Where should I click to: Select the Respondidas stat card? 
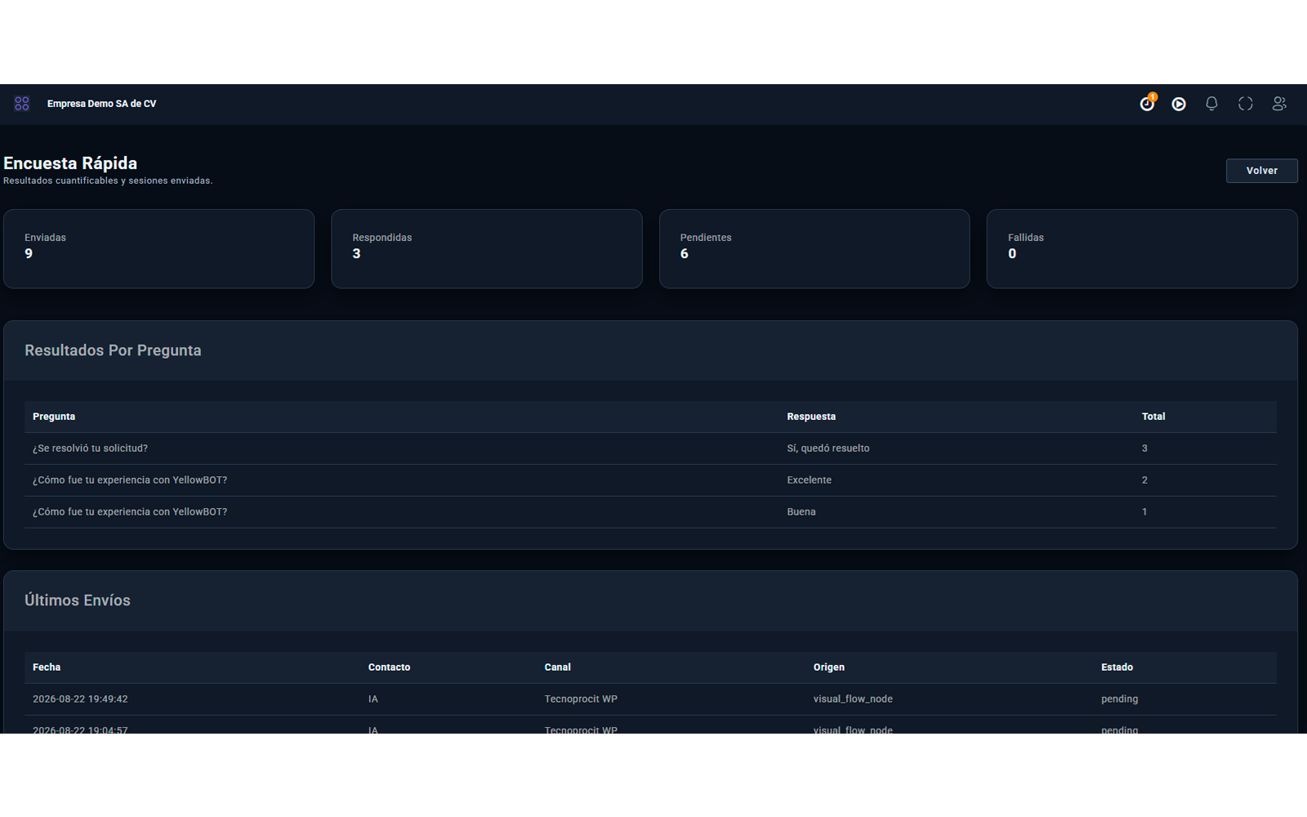pyautogui.click(x=487, y=248)
